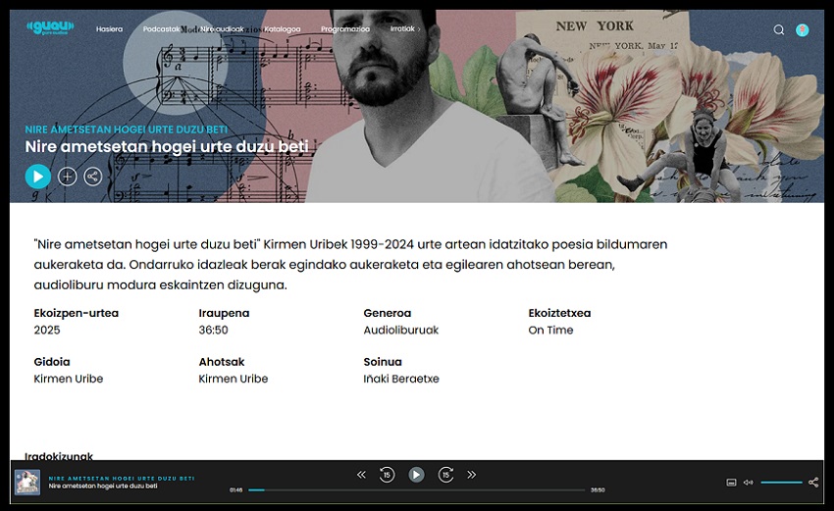Viewport: 834px width, 511px height.
Task: Click Iñaki Beraetxe under Soinua
Action: [x=401, y=379]
